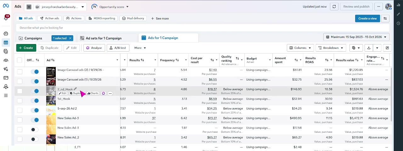The height and width of the screenshot is (151, 403).
Task: Toggle the select-all ads checkbox in header
Action: tap(20, 60)
